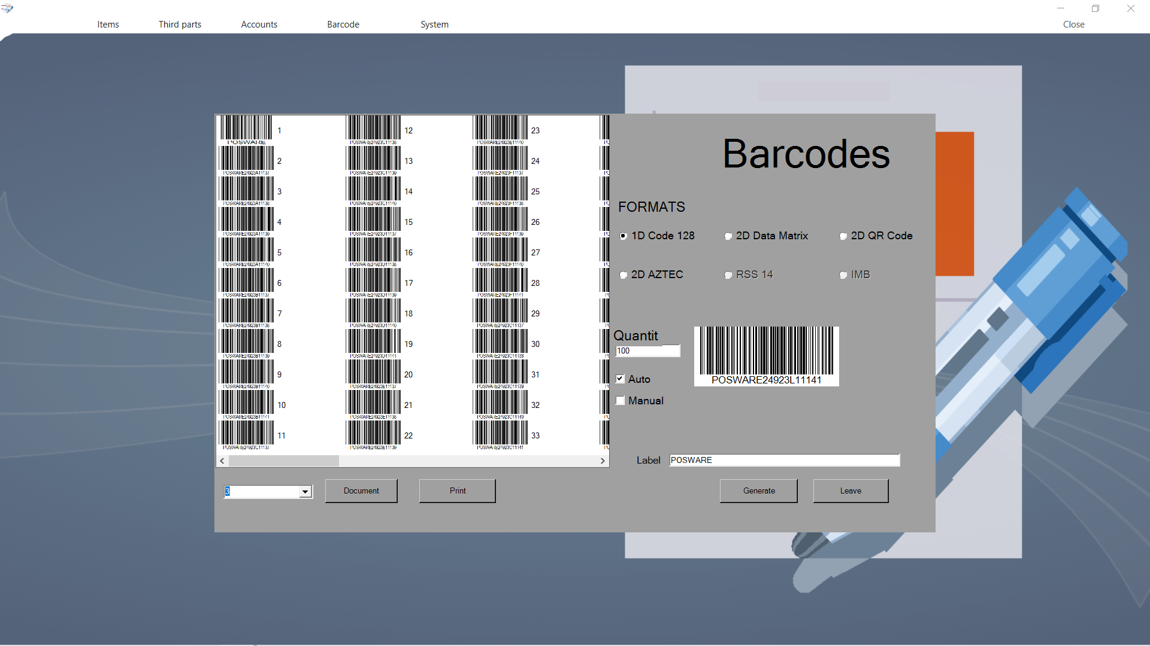The width and height of the screenshot is (1150, 646).
Task: Click the Label text field
Action: [784, 460]
